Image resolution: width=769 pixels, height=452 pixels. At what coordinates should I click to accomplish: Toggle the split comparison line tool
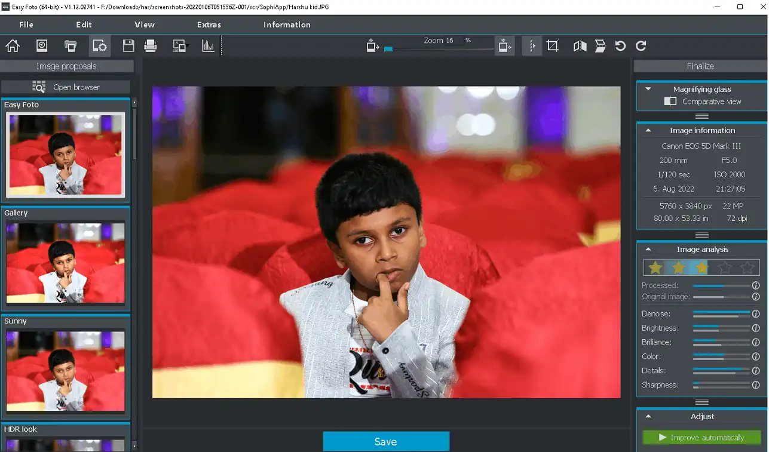click(532, 46)
